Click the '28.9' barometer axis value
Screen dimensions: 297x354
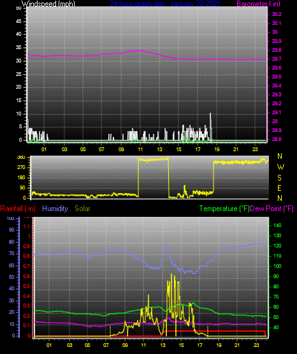[277, 130]
